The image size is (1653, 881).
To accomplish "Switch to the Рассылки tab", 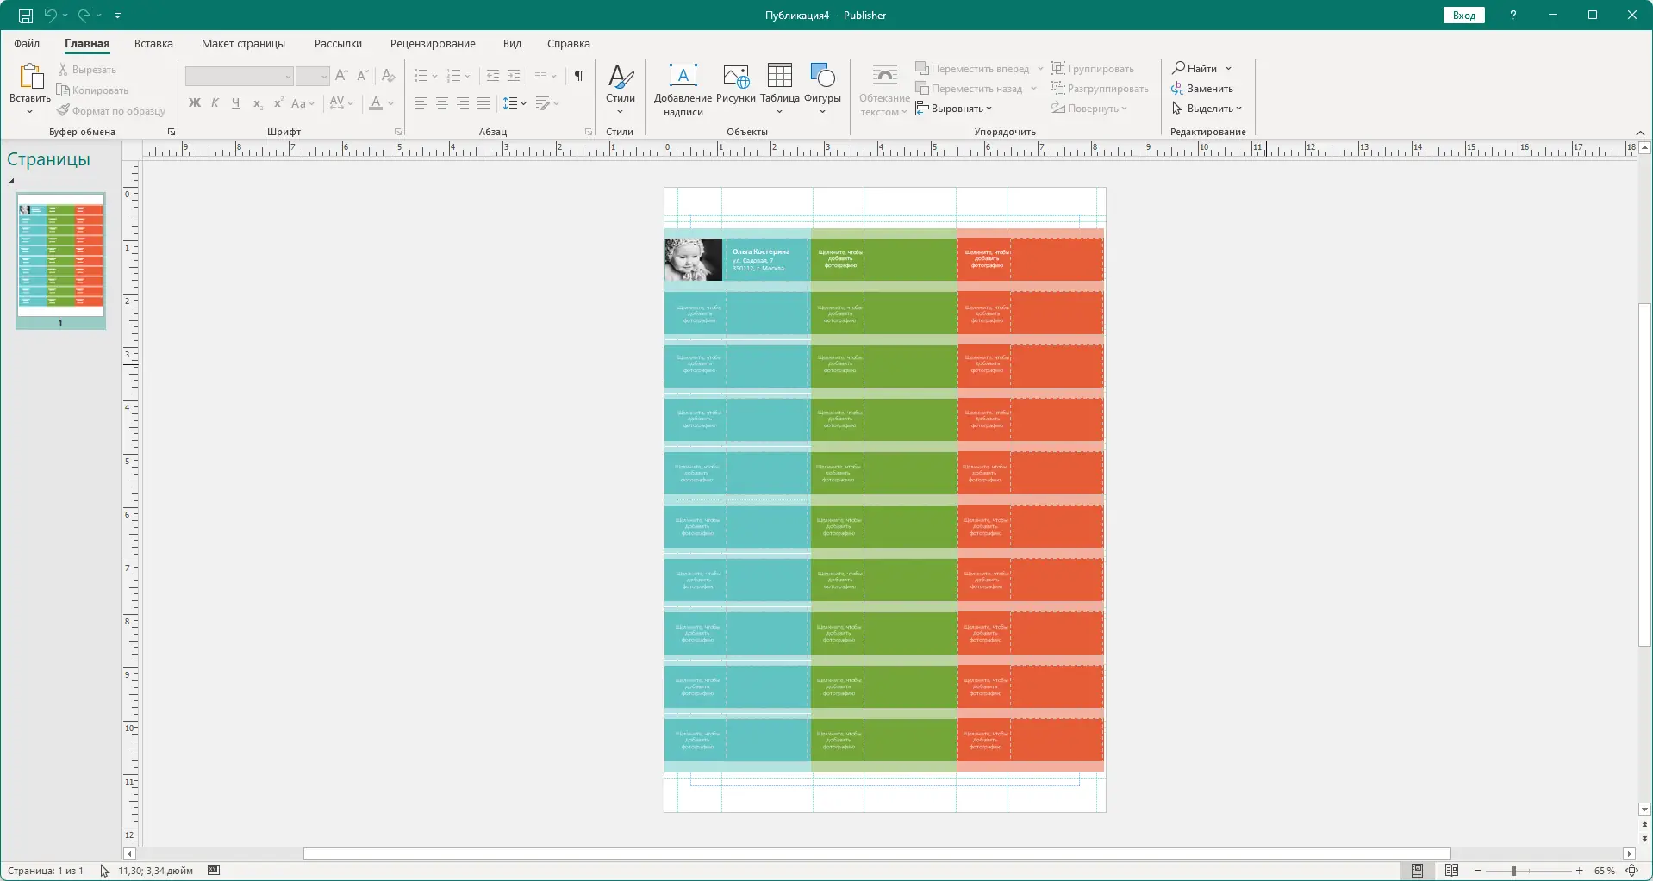I will 338,44.
